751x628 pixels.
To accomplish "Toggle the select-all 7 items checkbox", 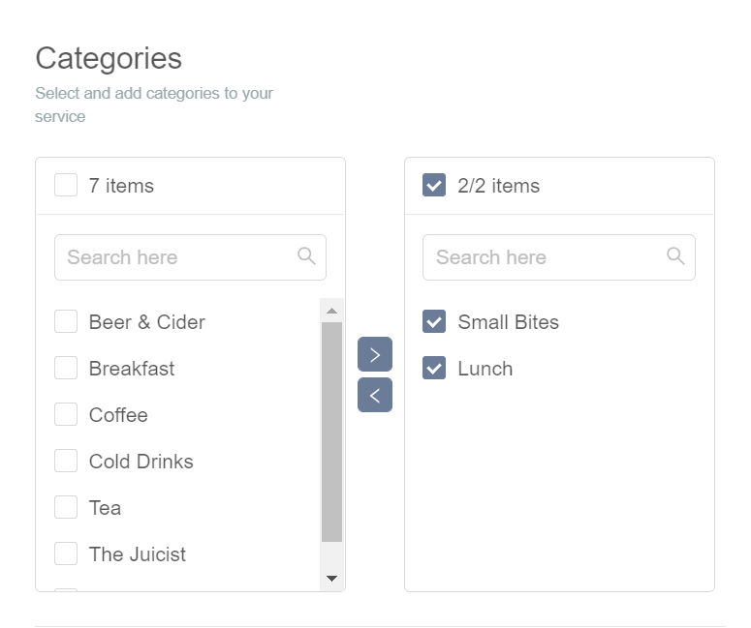I will [66, 185].
